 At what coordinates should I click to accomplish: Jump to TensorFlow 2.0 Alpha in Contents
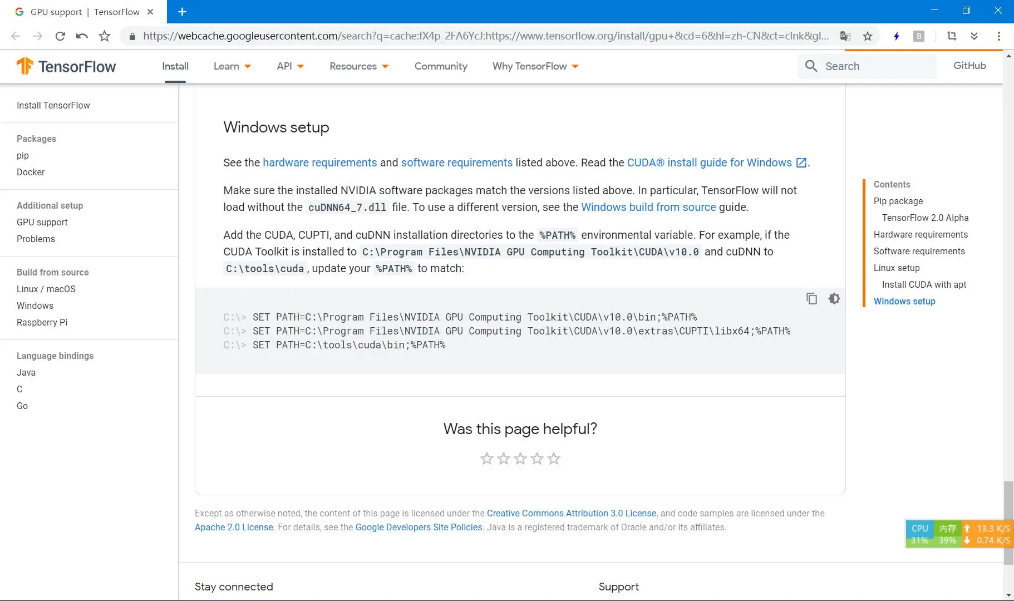coord(926,218)
